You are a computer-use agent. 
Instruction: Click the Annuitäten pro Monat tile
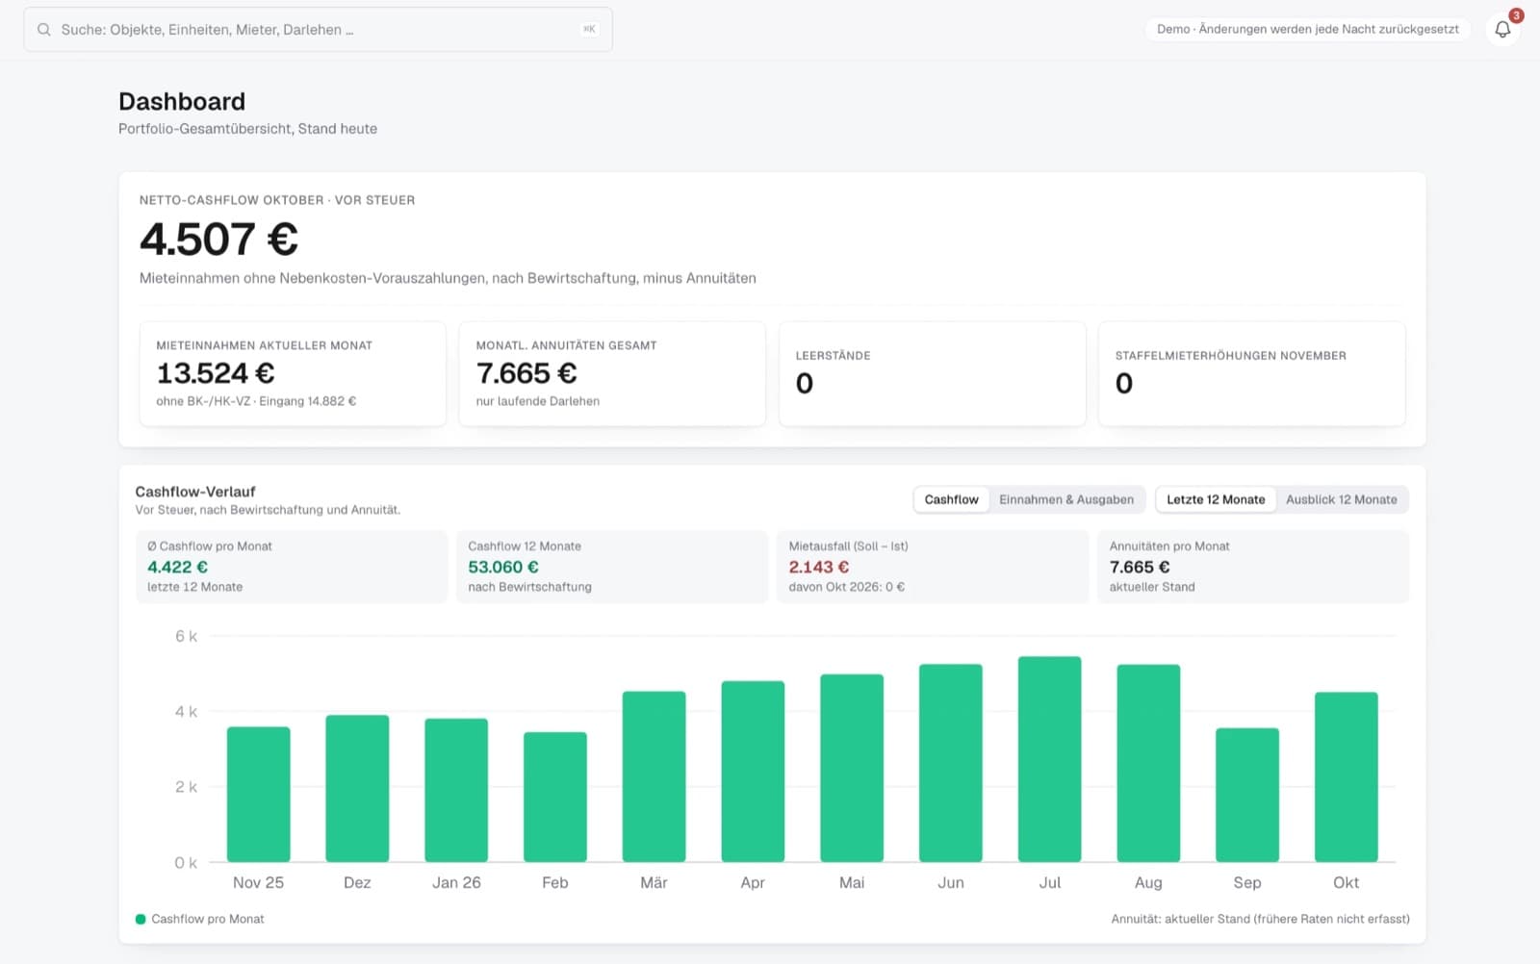[x=1253, y=567]
